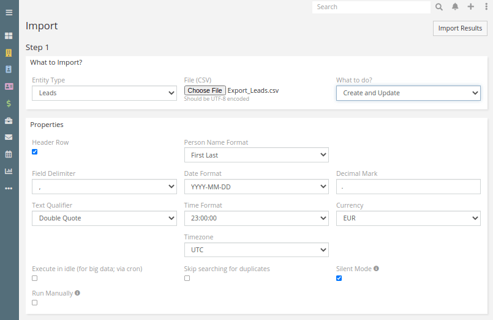
Task: Open the Calendar icon in sidebar
Action: (x=9, y=155)
